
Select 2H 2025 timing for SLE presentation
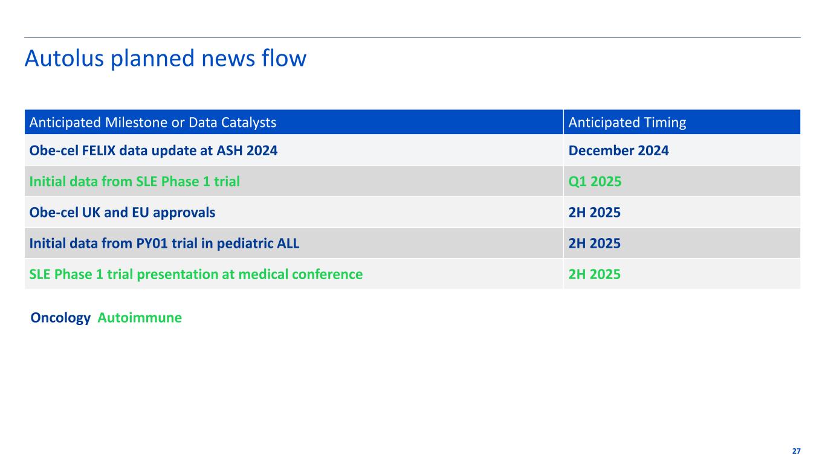595,274
